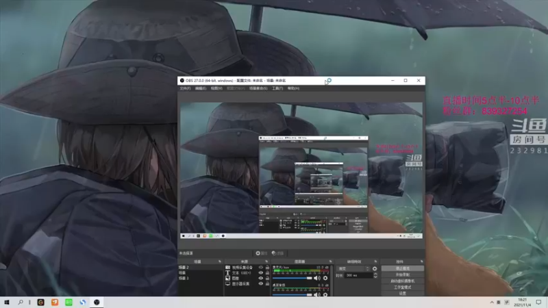Adjust desktop audio volume slider
The image size is (548, 308).
(x=292, y=295)
